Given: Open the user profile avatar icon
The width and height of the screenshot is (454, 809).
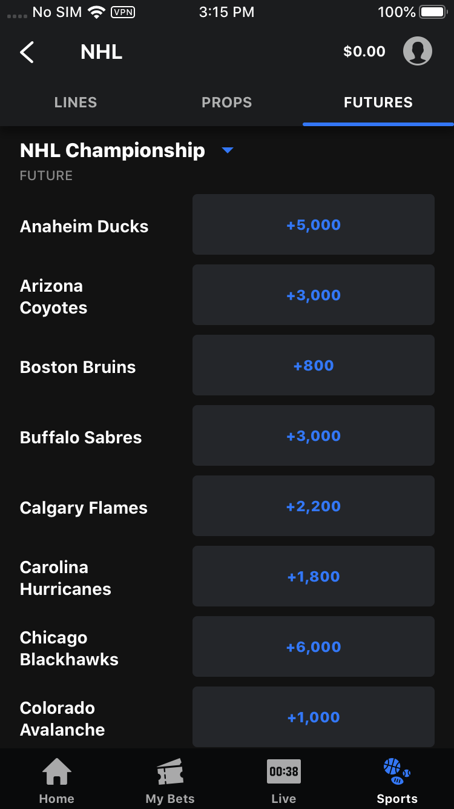Looking at the screenshot, I should pos(417,52).
